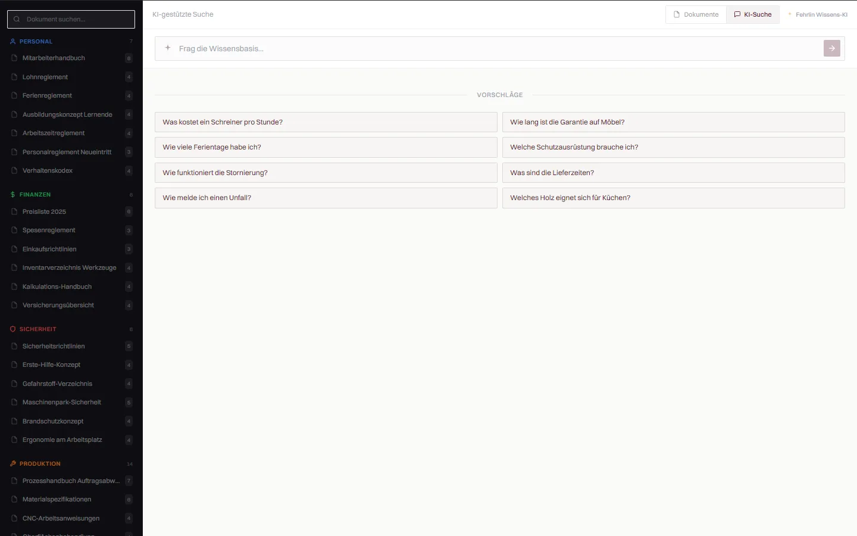Choose suggestion 'Wie funktioniert die Stornierung?'
857x536 pixels.
coord(326,173)
